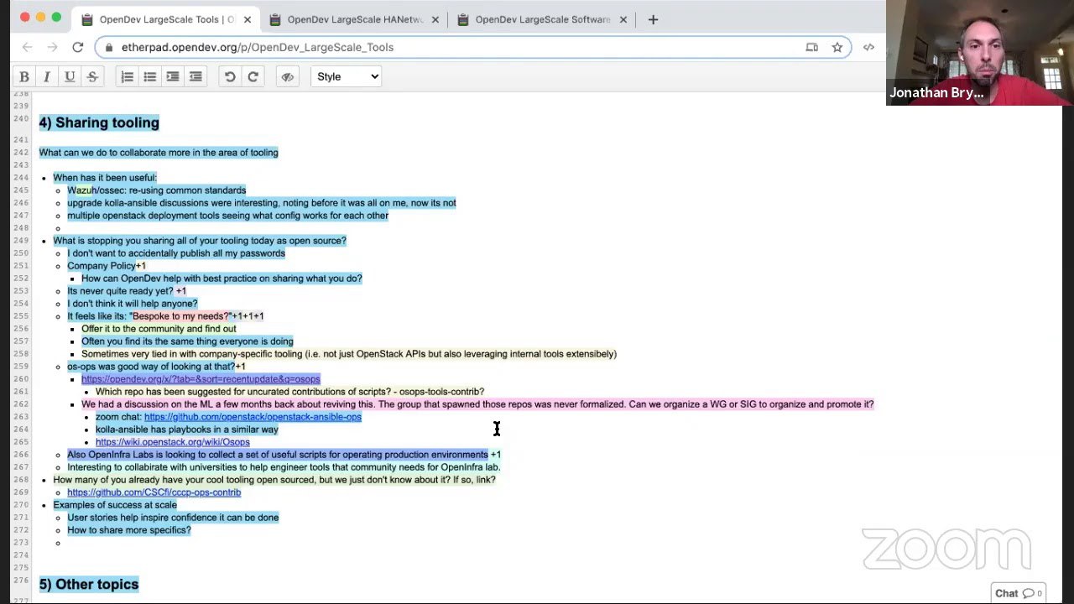
Task: Open the Style dropdown
Action: click(x=347, y=76)
